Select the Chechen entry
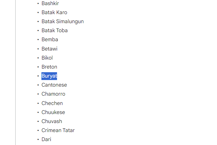Image resolution: width=217 pixels, height=145 pixels. point(52,103)
